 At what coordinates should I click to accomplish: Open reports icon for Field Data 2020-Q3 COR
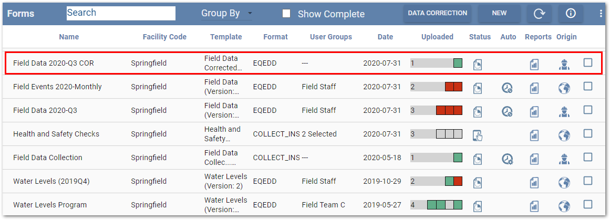(x=534, y=64)
